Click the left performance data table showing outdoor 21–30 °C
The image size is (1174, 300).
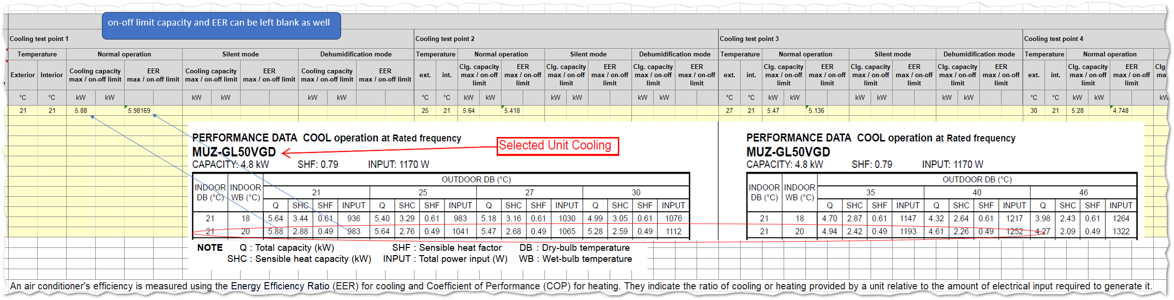(441, 206)
